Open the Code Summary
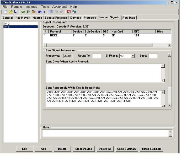 (x=127, y=149)
